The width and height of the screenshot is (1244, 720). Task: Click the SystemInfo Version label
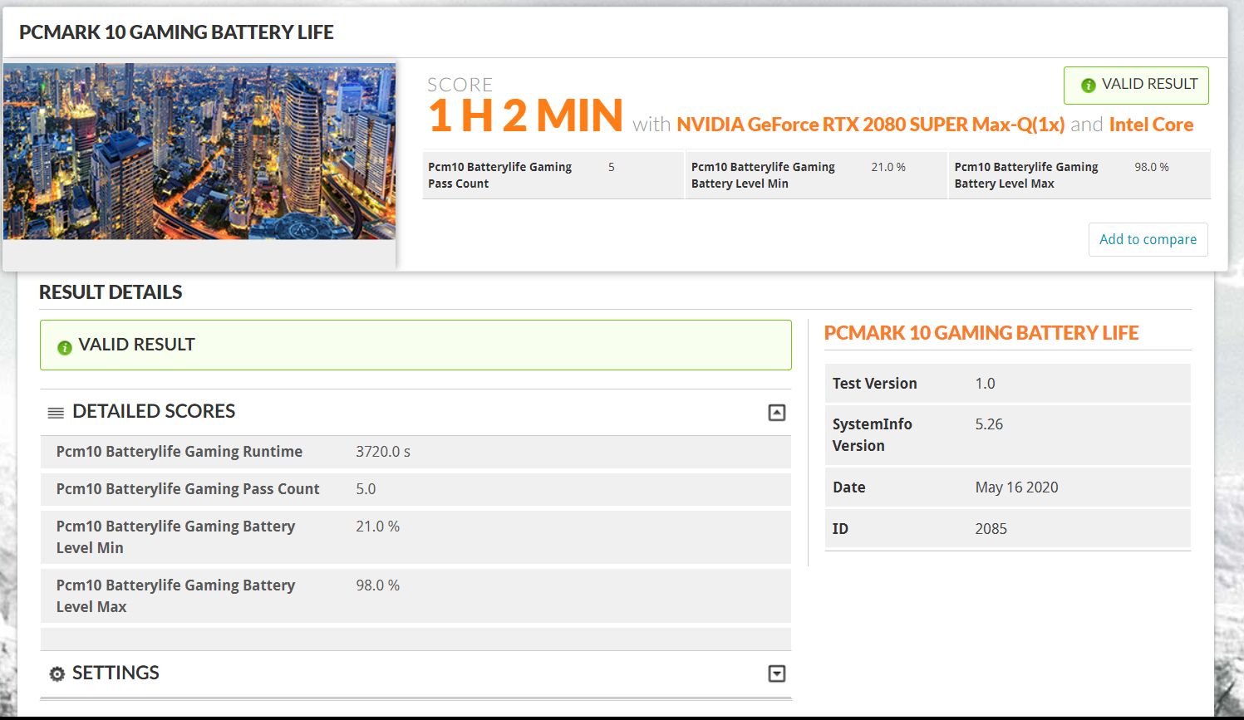pos(873,435)
